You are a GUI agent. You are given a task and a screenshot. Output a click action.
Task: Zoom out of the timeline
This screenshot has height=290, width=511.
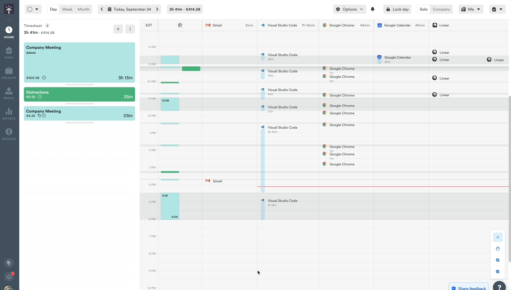pyautogui.click(x=498, y=272)
